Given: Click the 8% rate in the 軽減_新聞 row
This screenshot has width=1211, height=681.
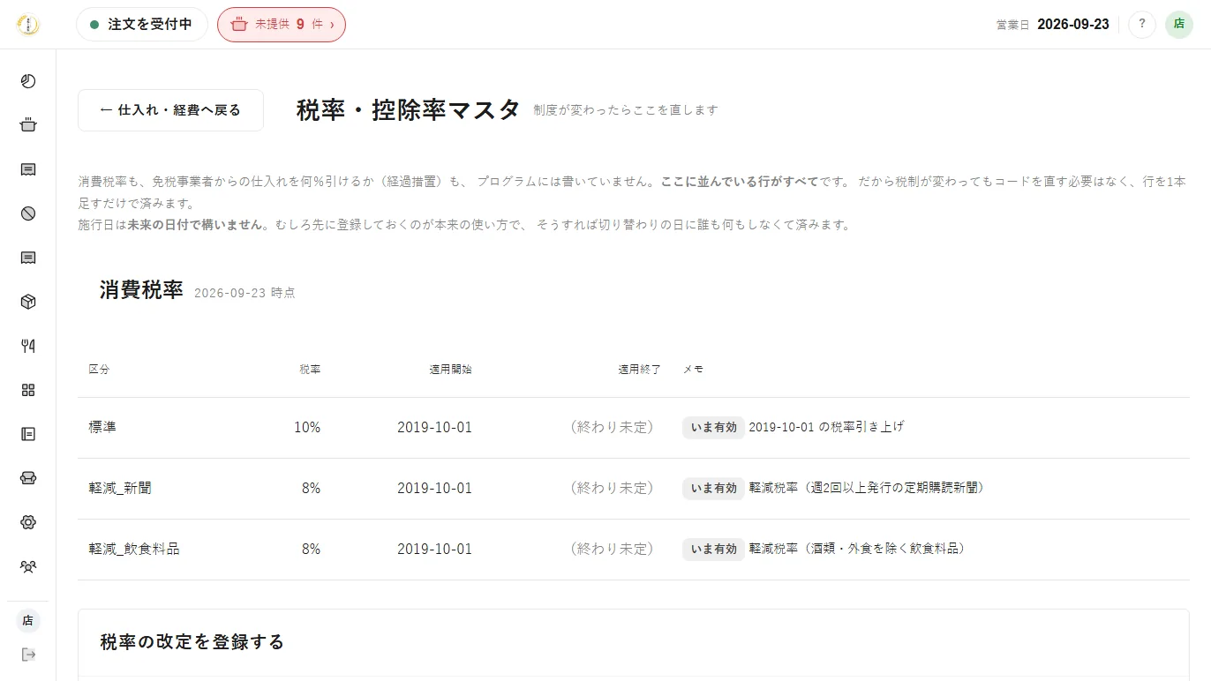Looking at the screenshot, I should [x=311, y=488].
